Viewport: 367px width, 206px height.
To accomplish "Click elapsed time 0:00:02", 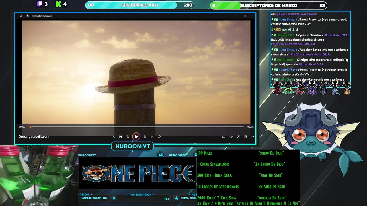I will tap(22, 127).
